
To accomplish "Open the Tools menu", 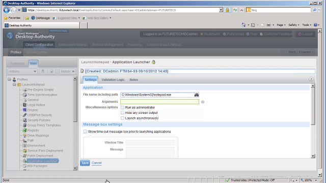I will pyautogui.click(x=307, y=25).
